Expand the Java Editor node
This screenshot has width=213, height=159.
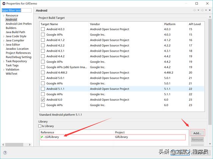tap(4, 45)
